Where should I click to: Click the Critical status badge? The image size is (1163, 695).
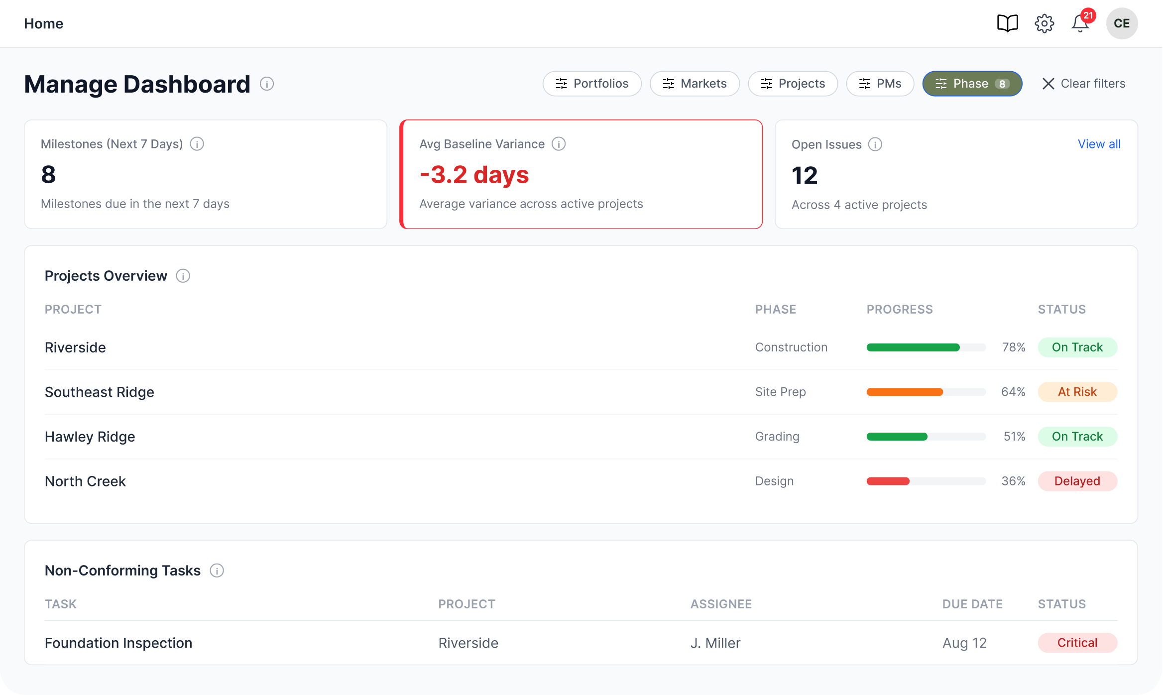click(x=1077, y=643)
